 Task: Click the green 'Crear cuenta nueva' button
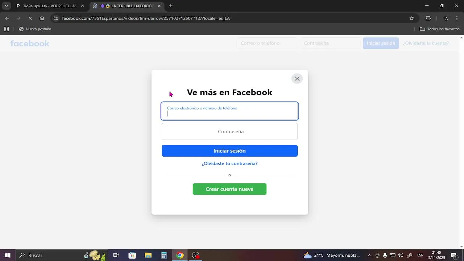[x=229, y=189]
